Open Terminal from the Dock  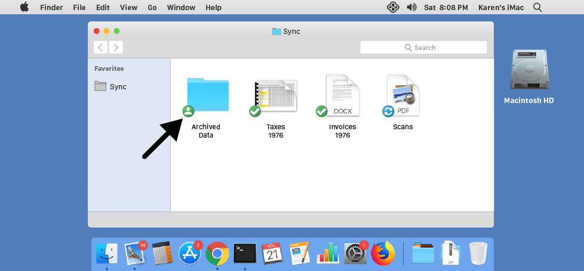(245, 253)
